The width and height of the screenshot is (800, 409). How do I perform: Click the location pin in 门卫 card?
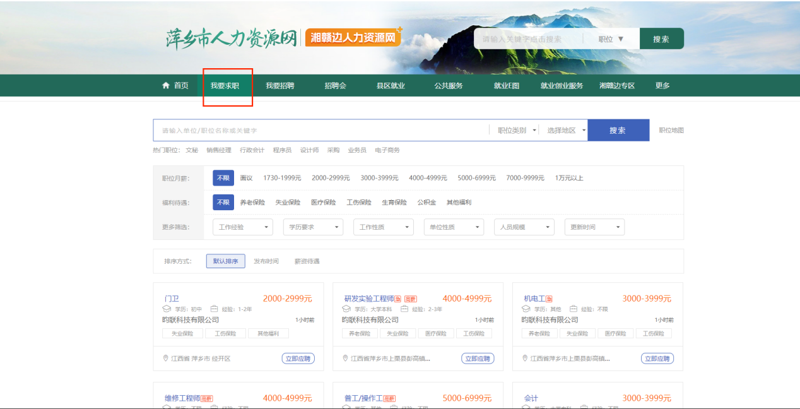166,359
